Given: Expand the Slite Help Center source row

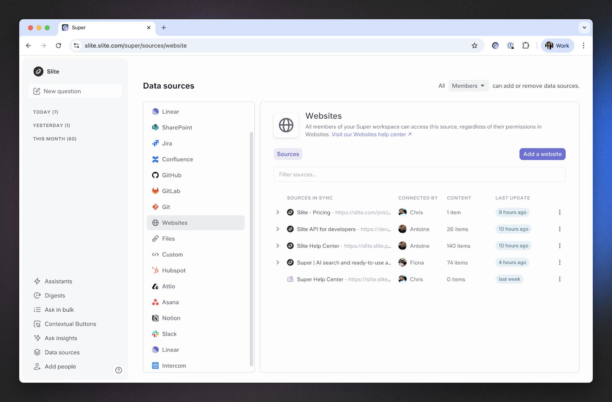Looking at the screenshot, I should coord(278,246).
